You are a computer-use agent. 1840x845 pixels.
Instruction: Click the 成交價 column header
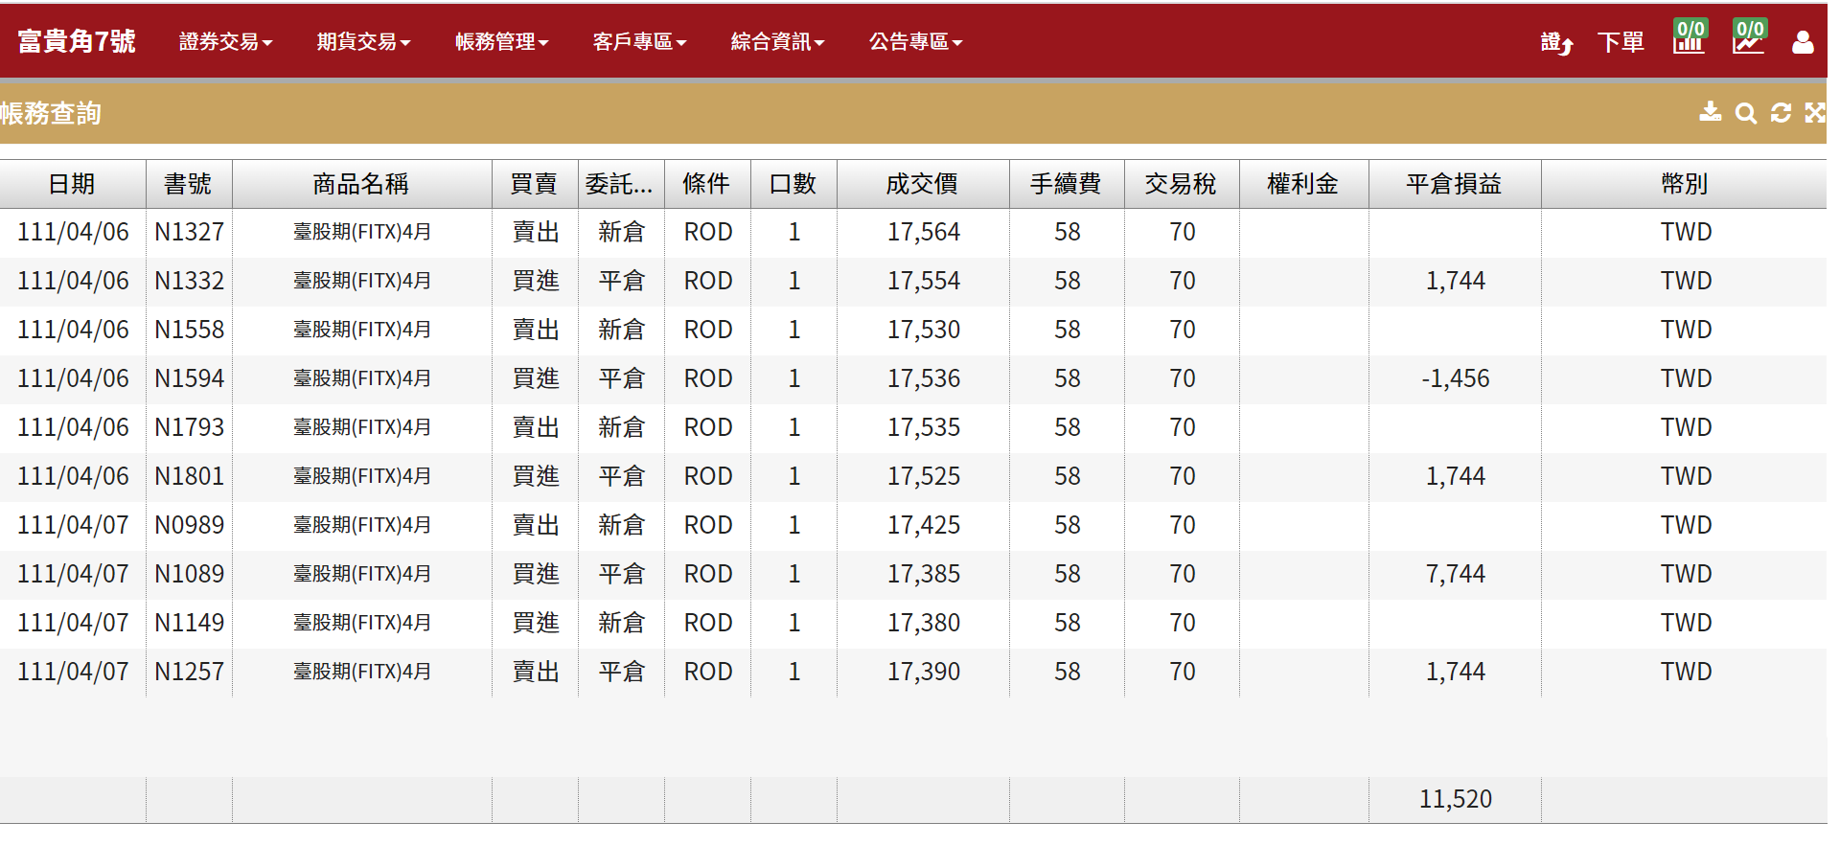pos(922,184)
